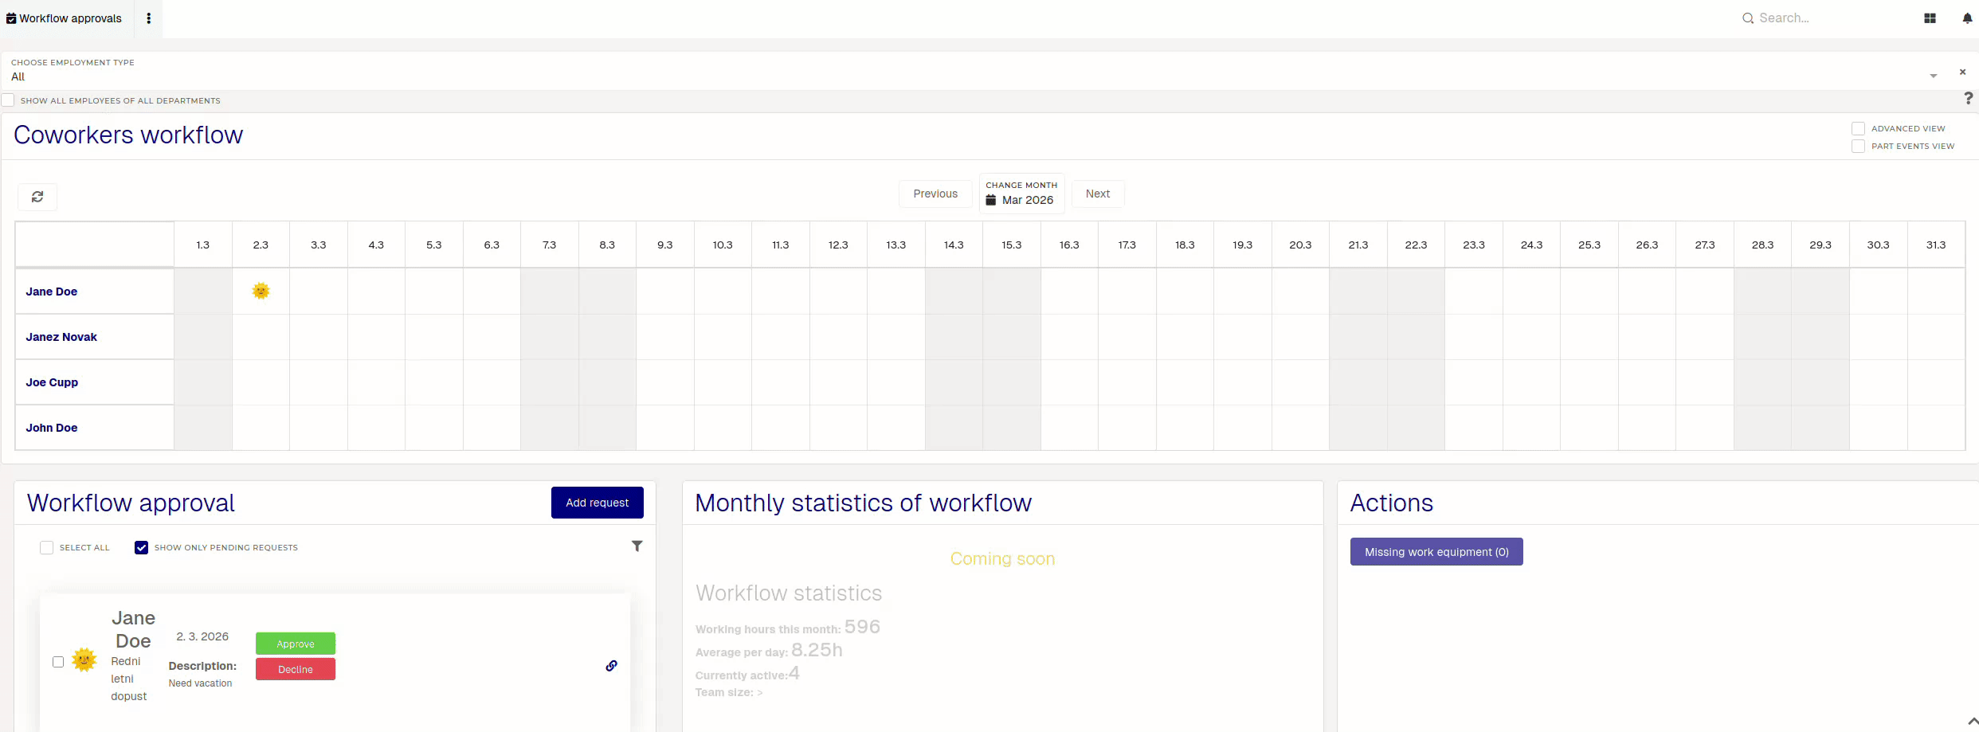The image size is (1979, 732).
Task: Click the sun vacation icon on 2.3
Action: coord(261,291)
